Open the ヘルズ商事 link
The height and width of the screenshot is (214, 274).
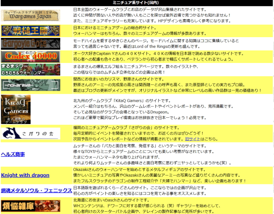[13, 154]
